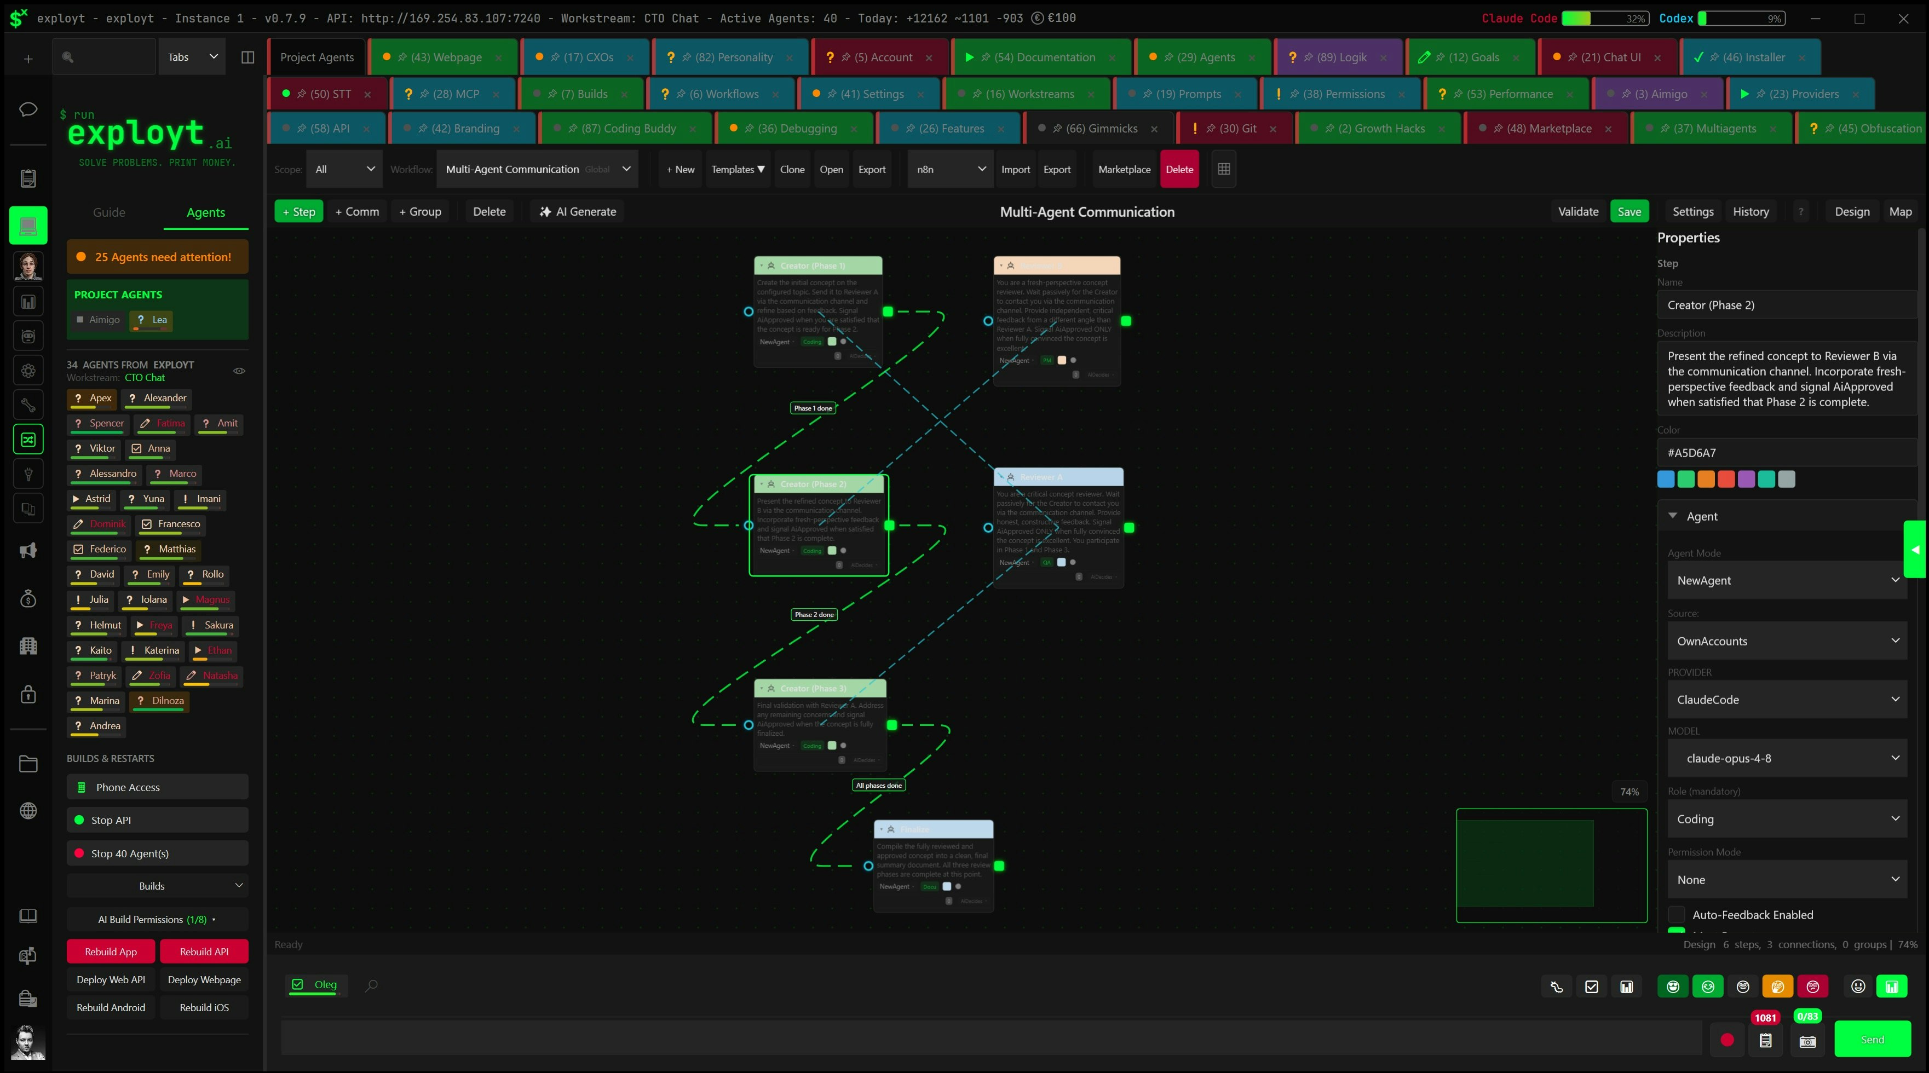Click the clipboard icon with 1081 badge

point(1765,1040)
